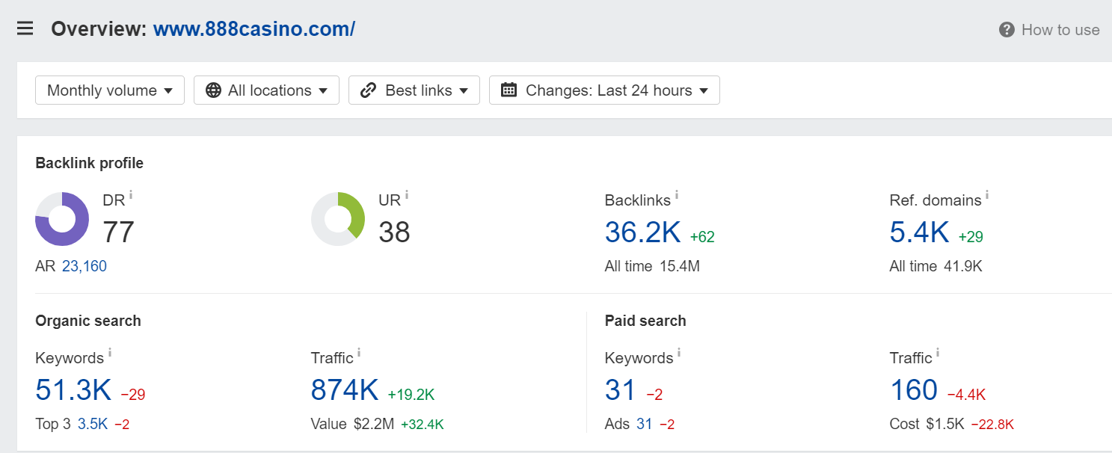The height and width of the screenshot is (453, 1112).
Task: Click the calendar icon in Changes filter
Action: point(509,90)
